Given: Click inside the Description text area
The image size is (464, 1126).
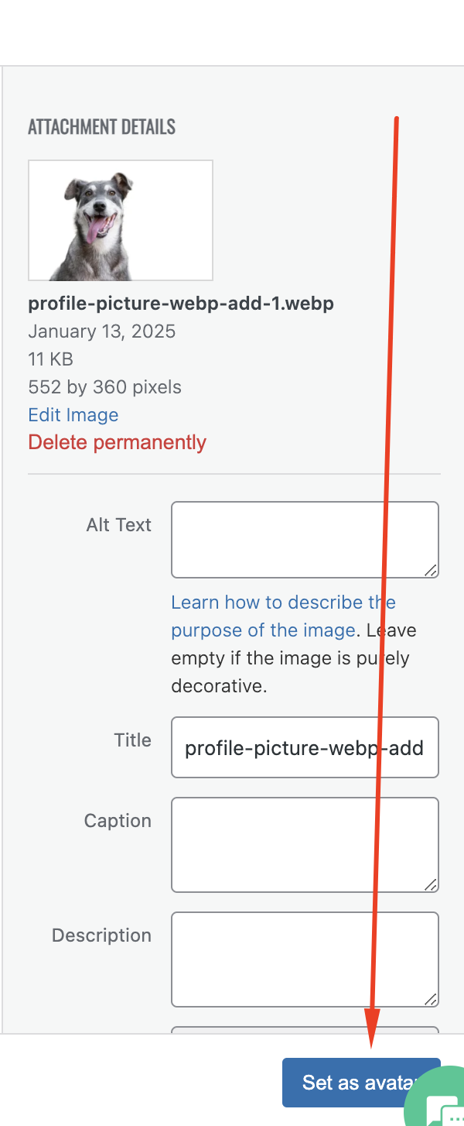Looking at the screenshot, I should tap(305, 960).
